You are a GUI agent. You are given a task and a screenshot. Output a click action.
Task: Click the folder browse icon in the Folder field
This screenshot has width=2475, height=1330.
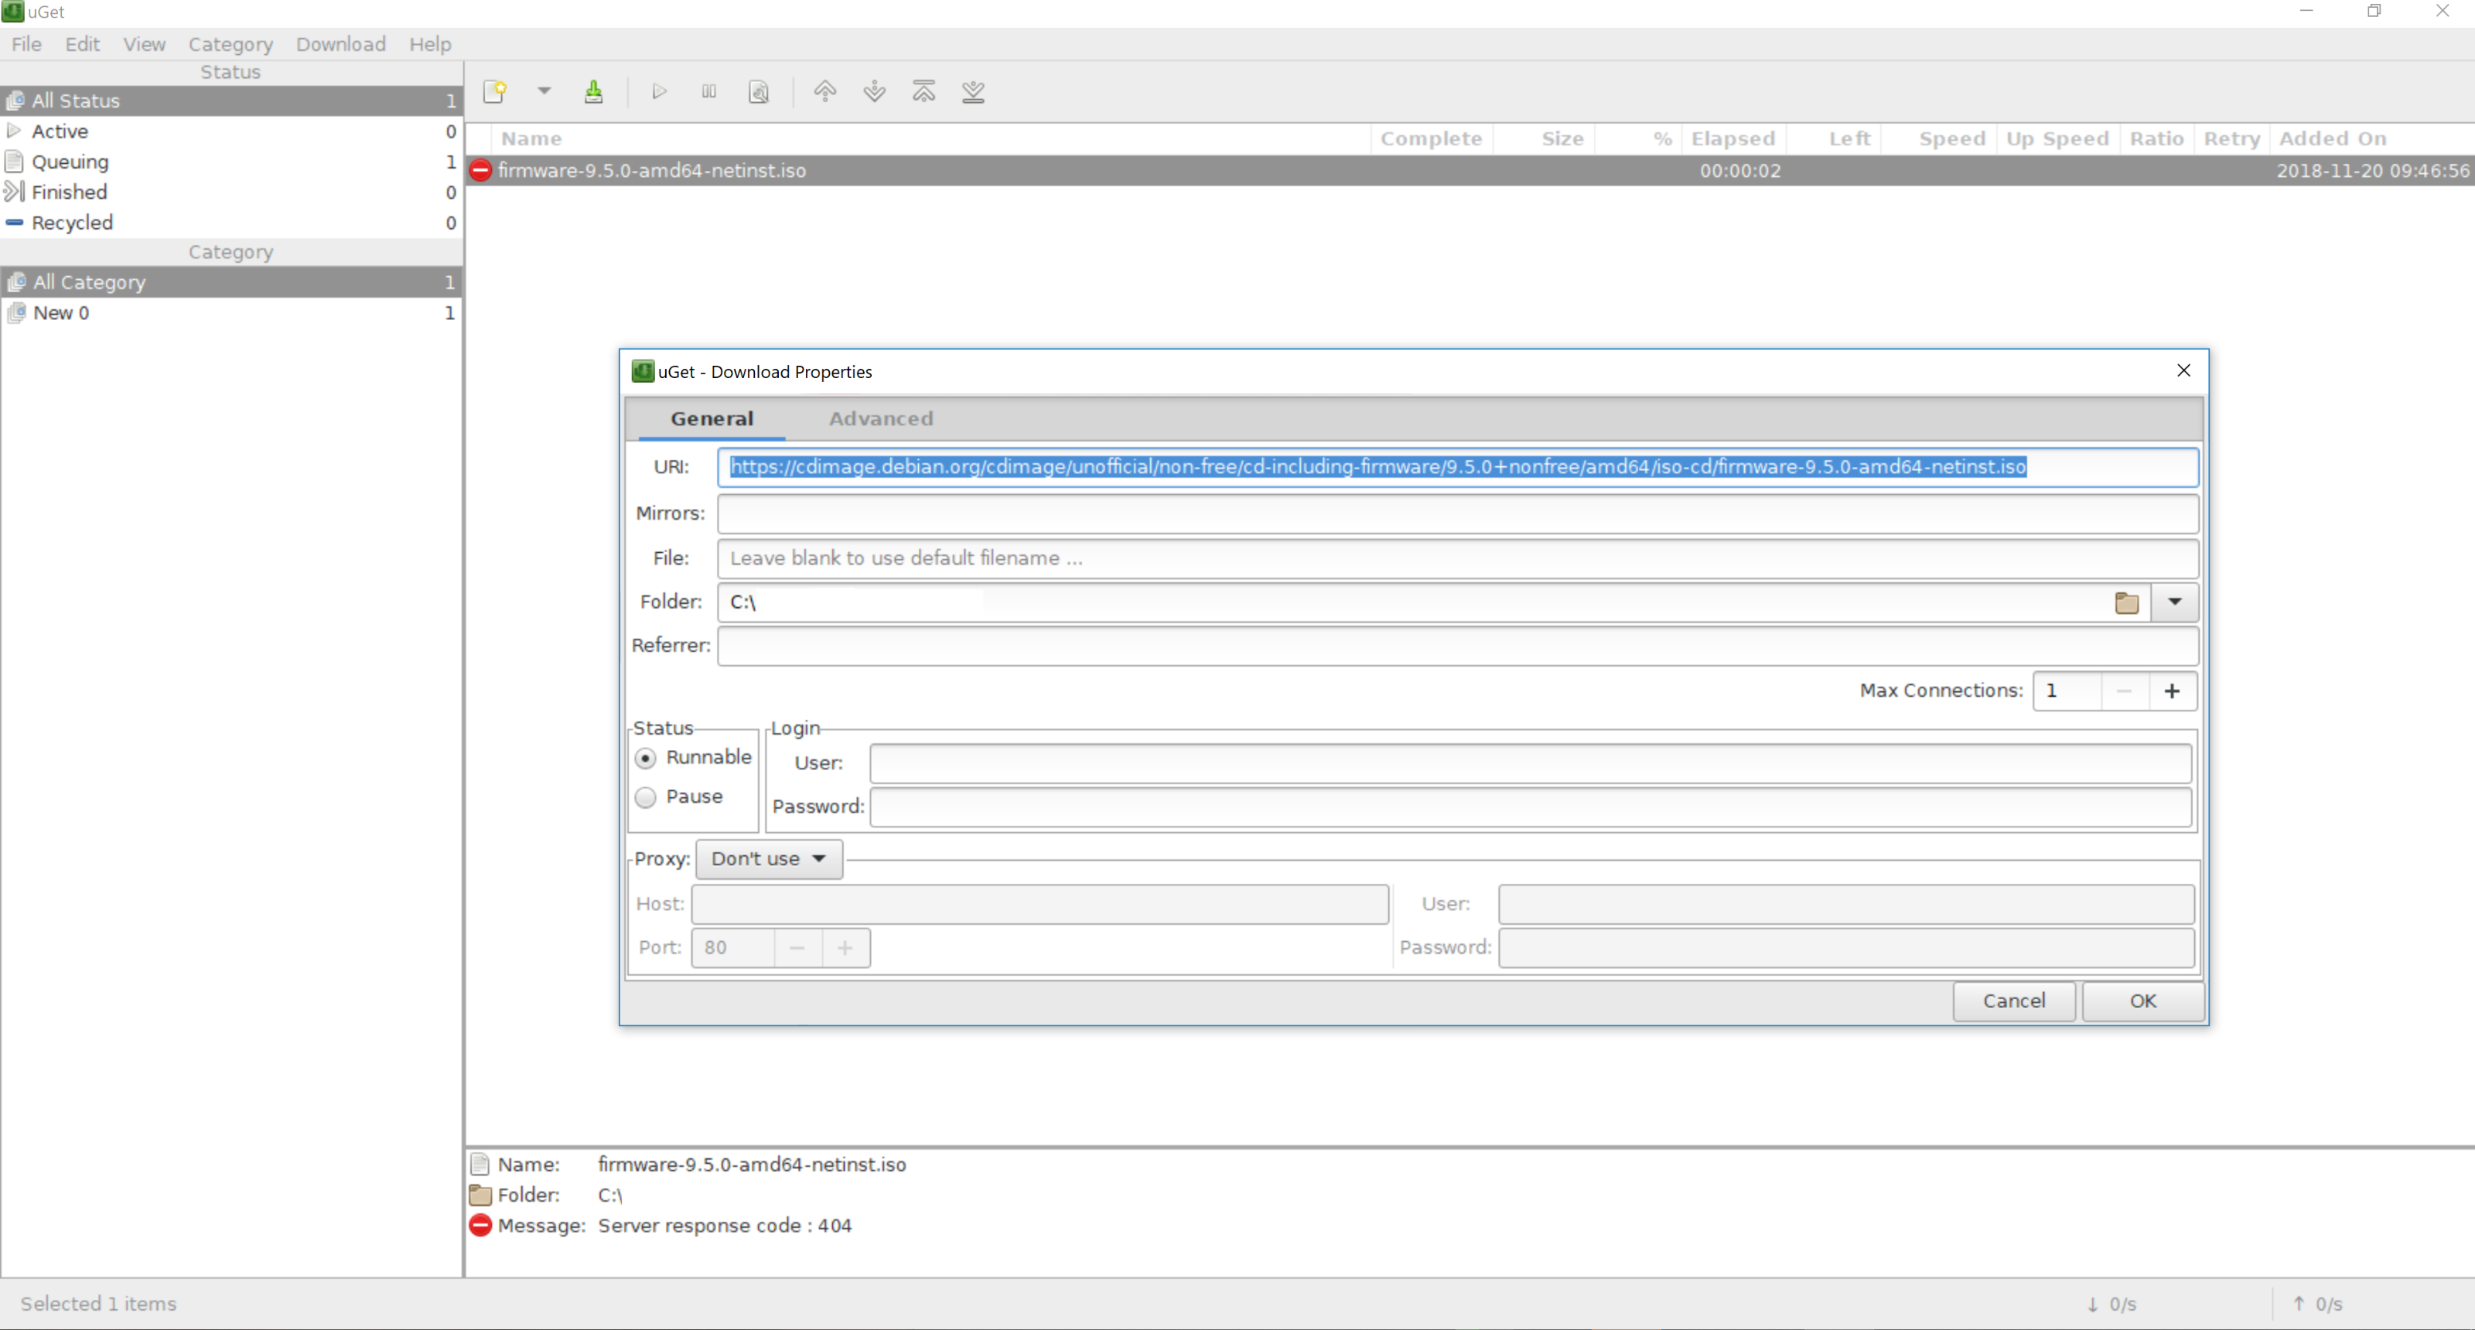(x=2126, y=602)
